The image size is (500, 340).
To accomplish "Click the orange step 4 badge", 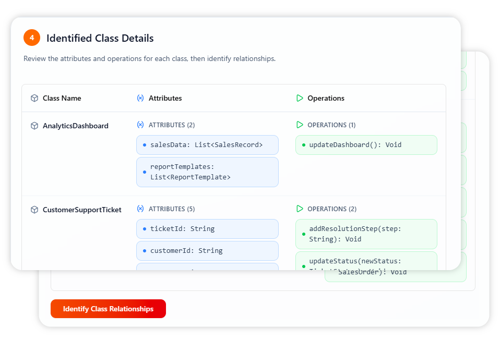I will [32, 38].
